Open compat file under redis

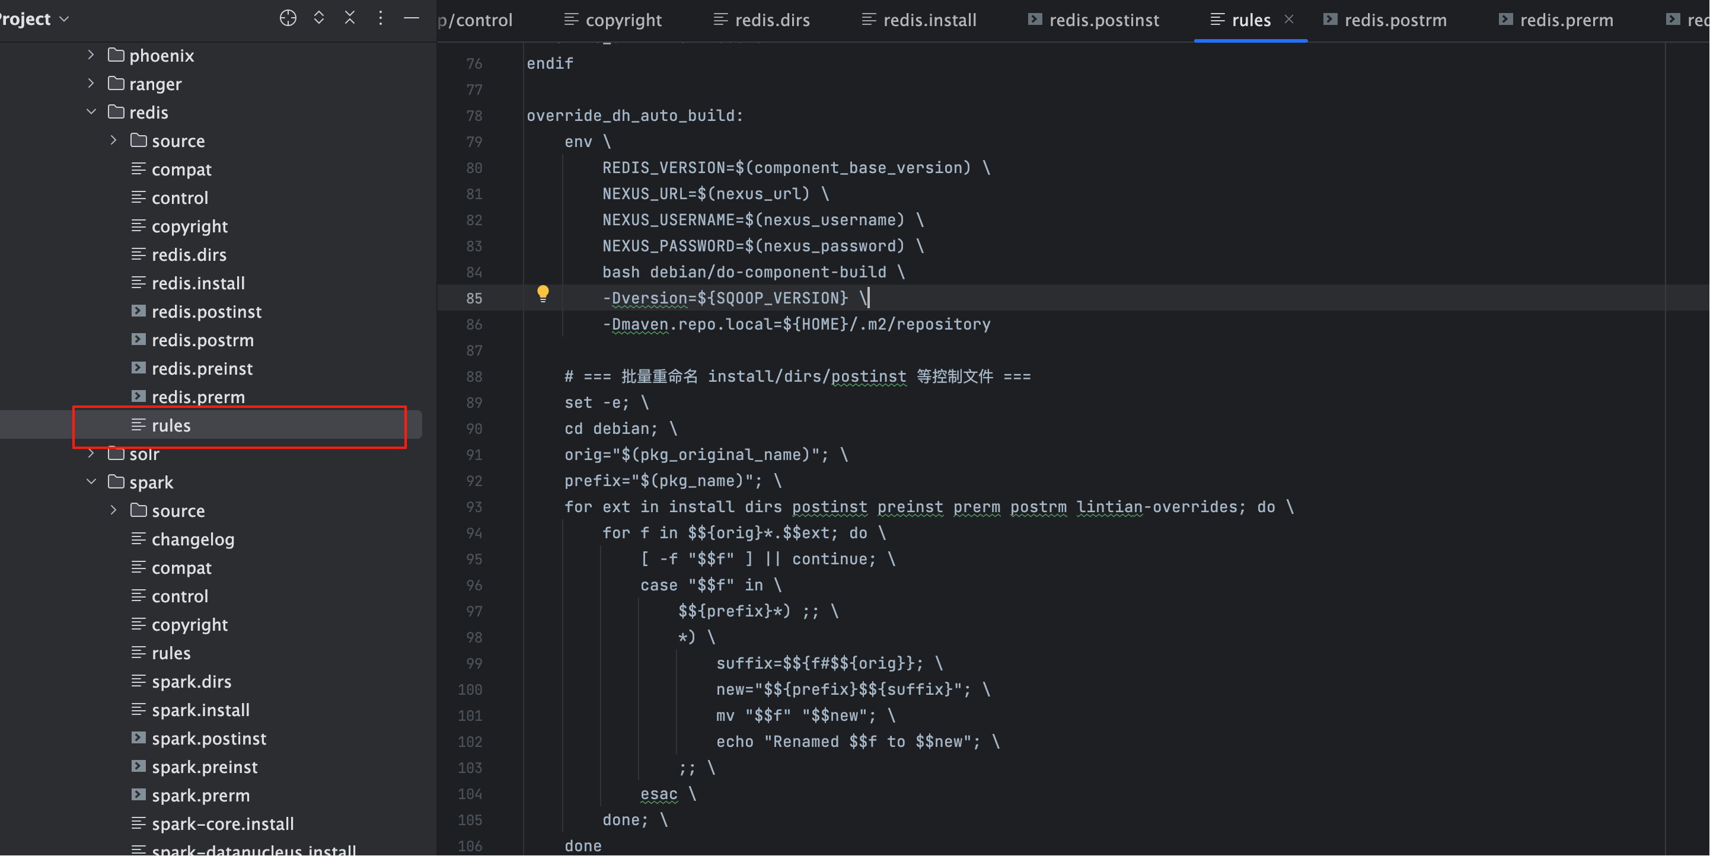[181, 169]
